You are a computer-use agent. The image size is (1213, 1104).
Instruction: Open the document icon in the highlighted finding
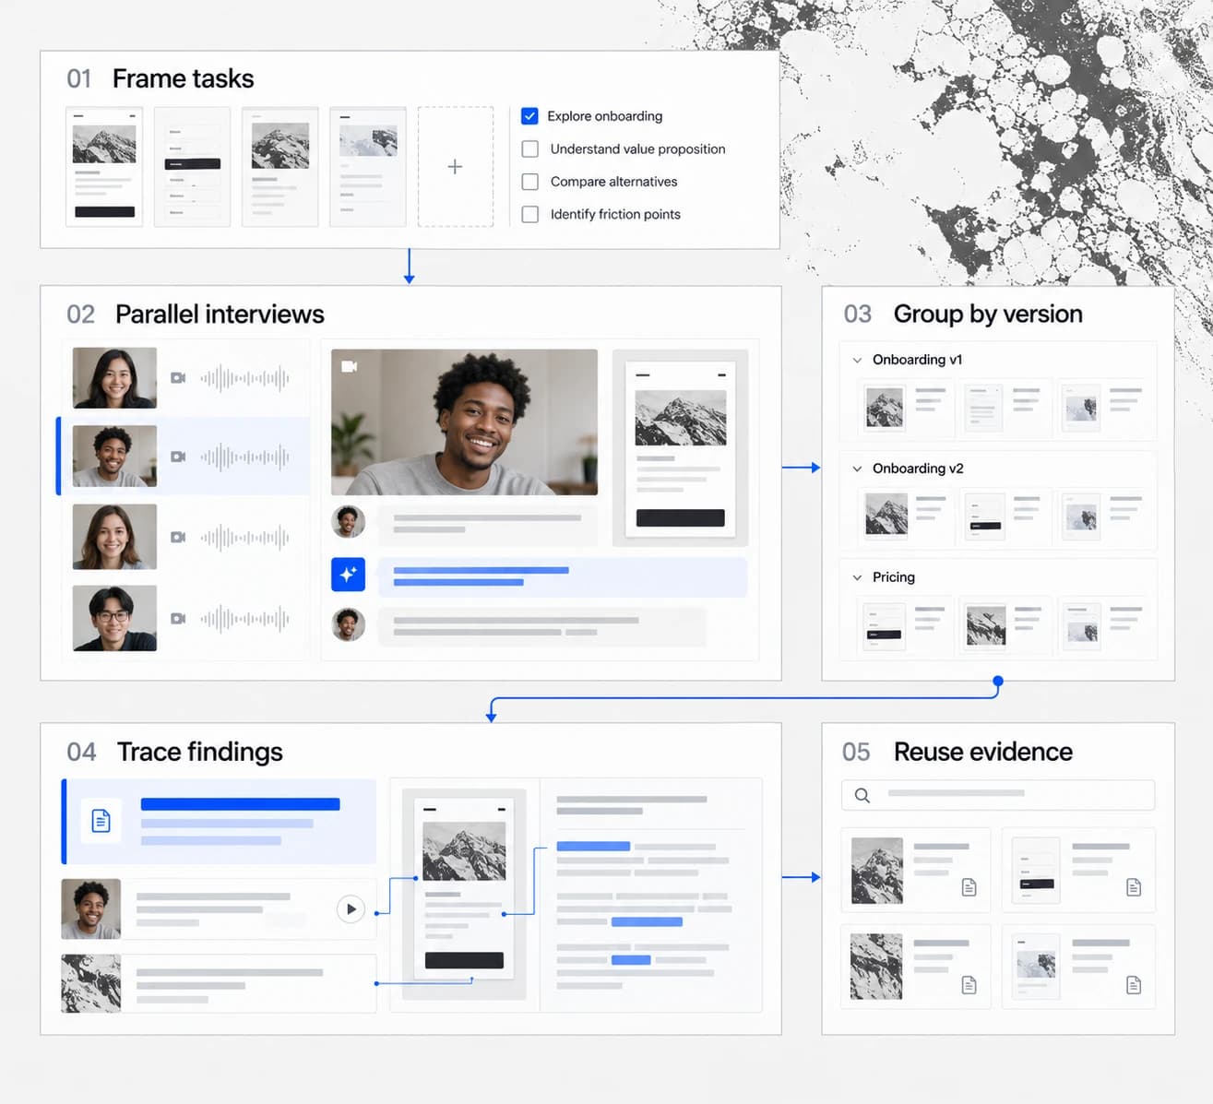coord(101,820)
